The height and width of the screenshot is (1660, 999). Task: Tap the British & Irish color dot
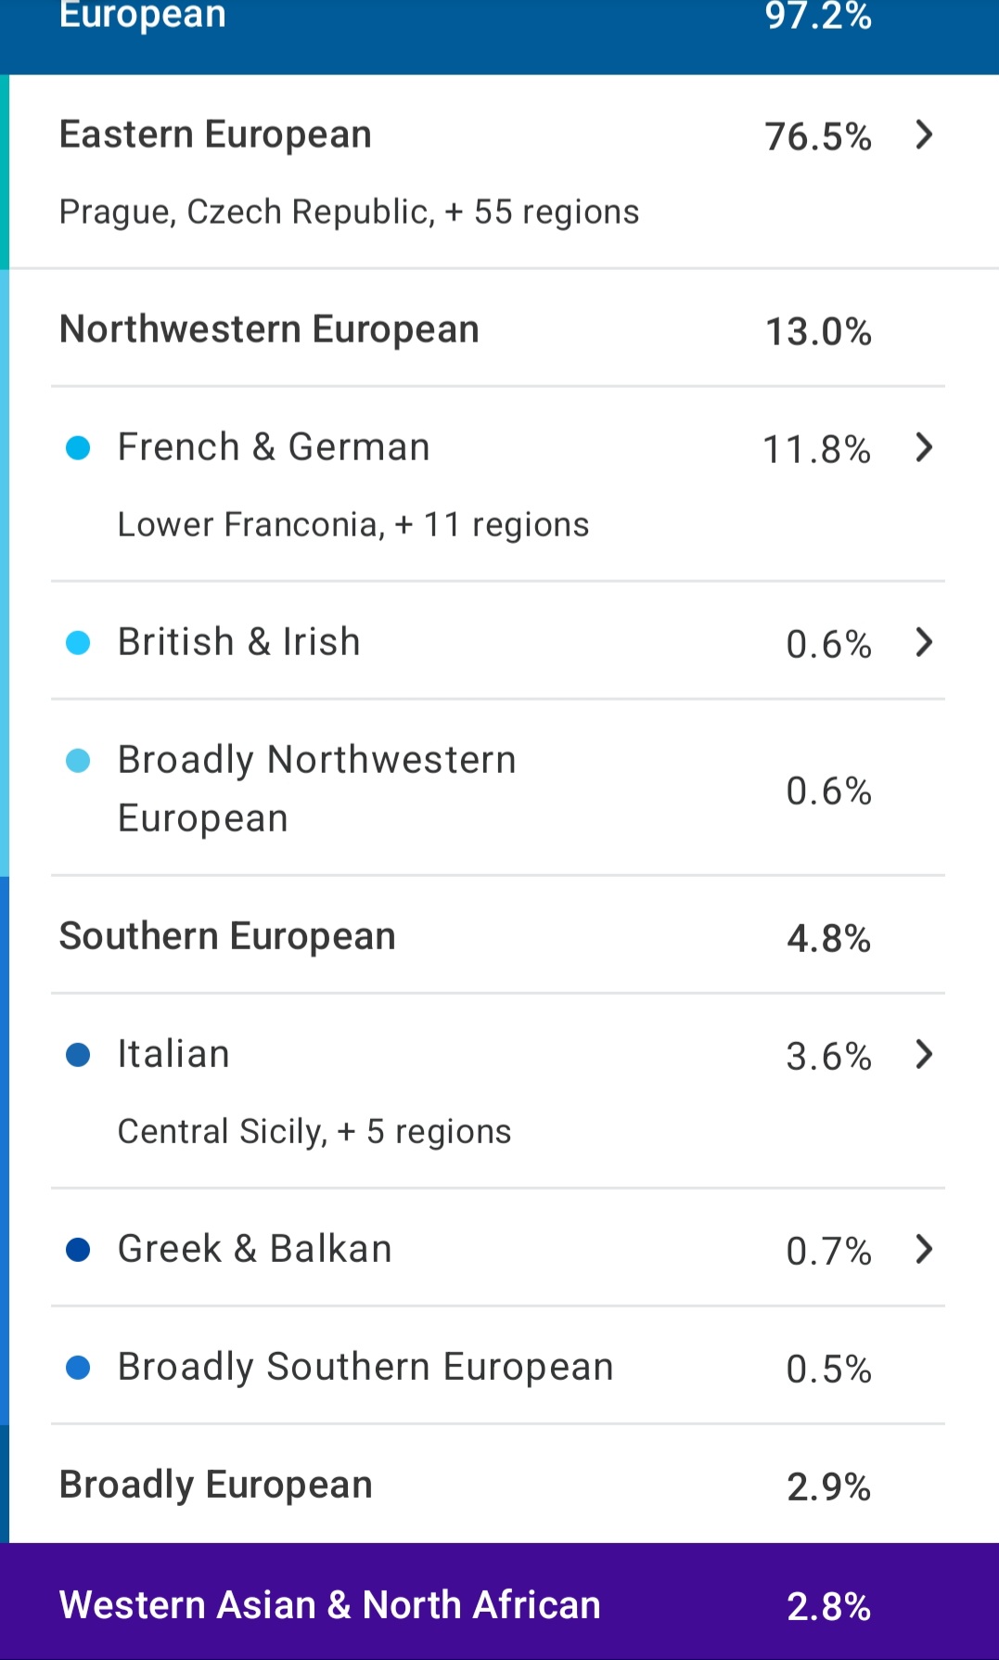click(x=78, y=642)
